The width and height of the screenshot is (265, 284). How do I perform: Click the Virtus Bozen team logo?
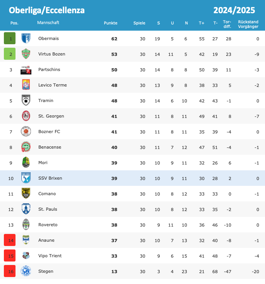[26, 54]
